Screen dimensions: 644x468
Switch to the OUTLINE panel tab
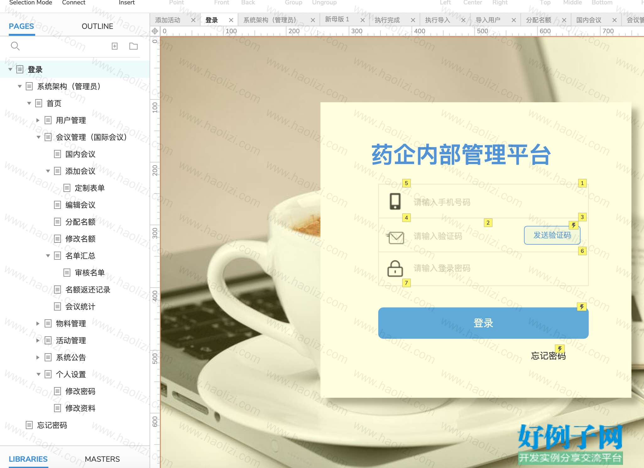(x=97, y=26)
